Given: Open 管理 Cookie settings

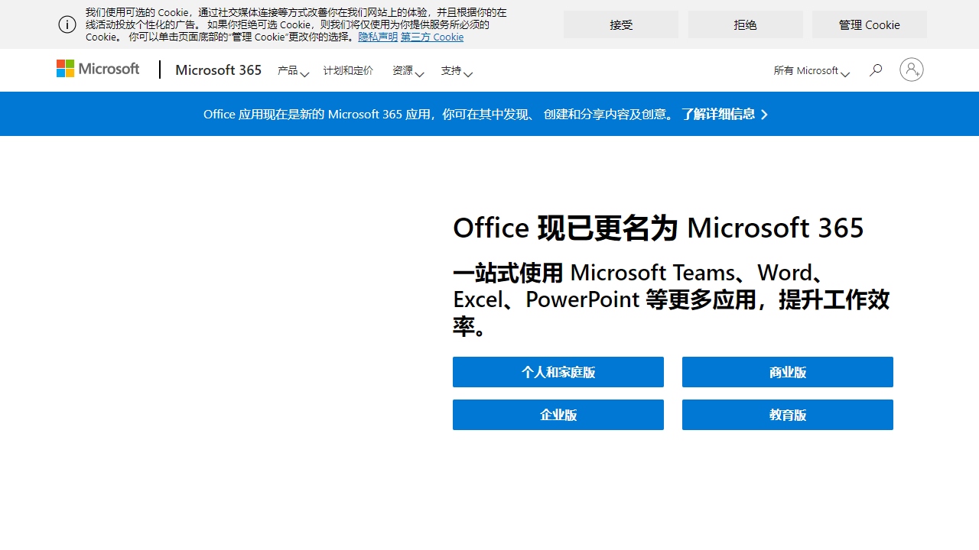Looking at the screenshot, I should pos(870,24).
